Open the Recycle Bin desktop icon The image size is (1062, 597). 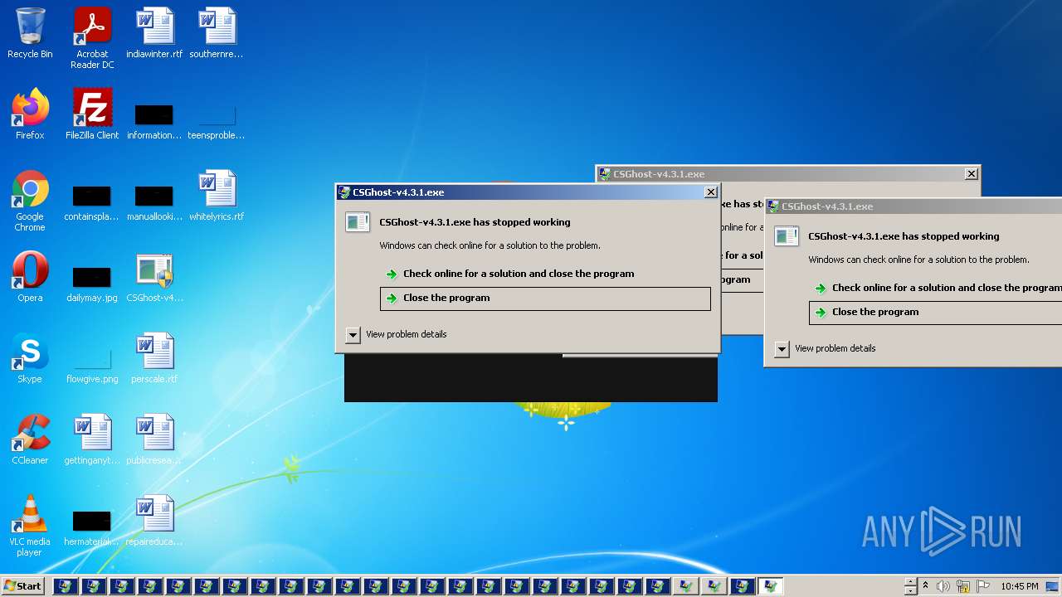(x=30, y=33)
